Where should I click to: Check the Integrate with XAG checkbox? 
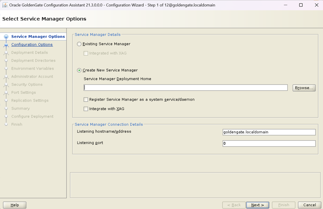pos(86,109)
